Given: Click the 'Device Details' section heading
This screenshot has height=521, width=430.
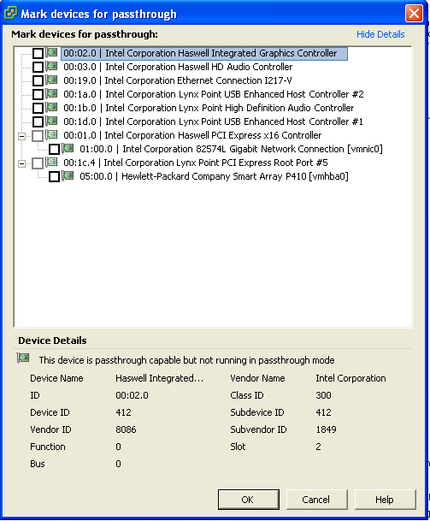Looking at the screenshot, I should coord(52,340).
